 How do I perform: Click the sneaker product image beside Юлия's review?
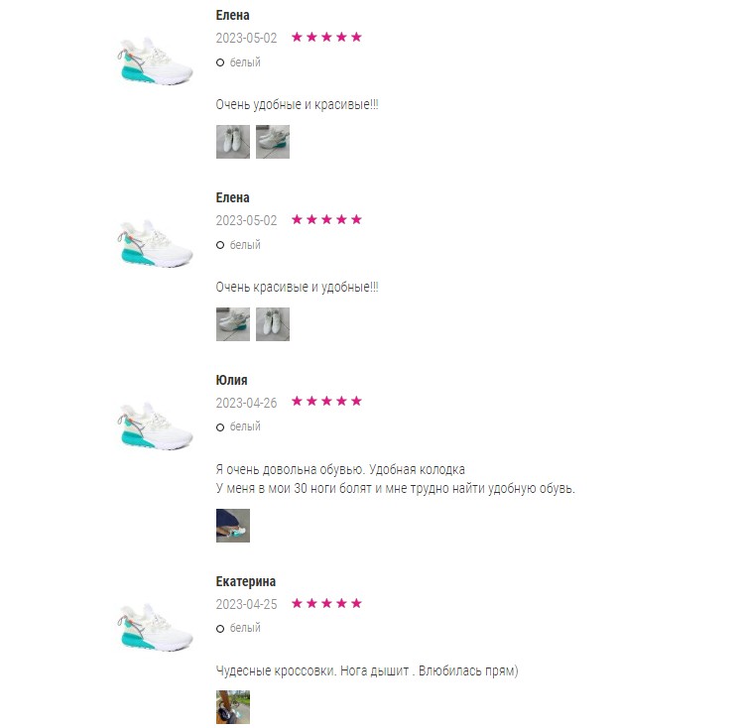[x=155, y=425]
